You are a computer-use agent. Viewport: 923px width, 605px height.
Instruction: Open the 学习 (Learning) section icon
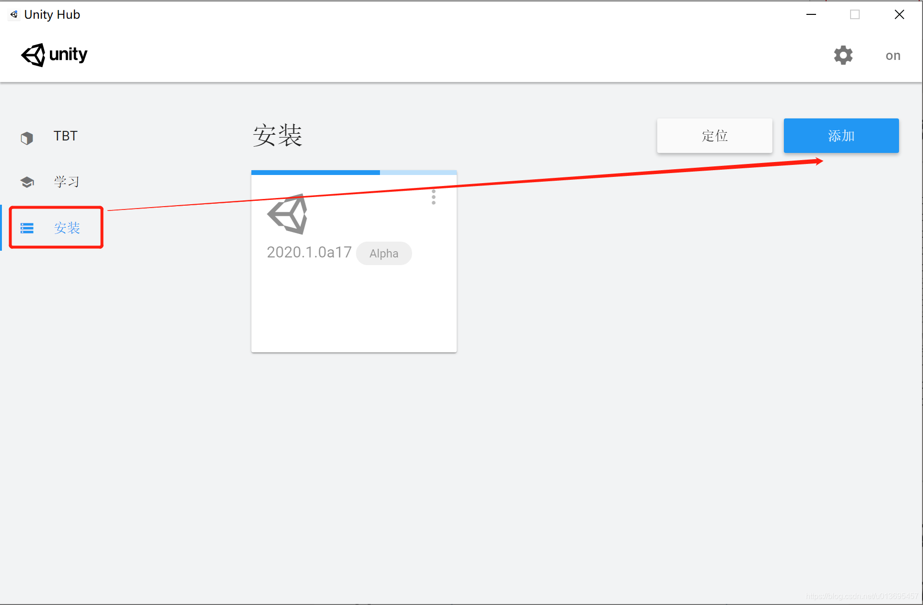click(27, 180)
